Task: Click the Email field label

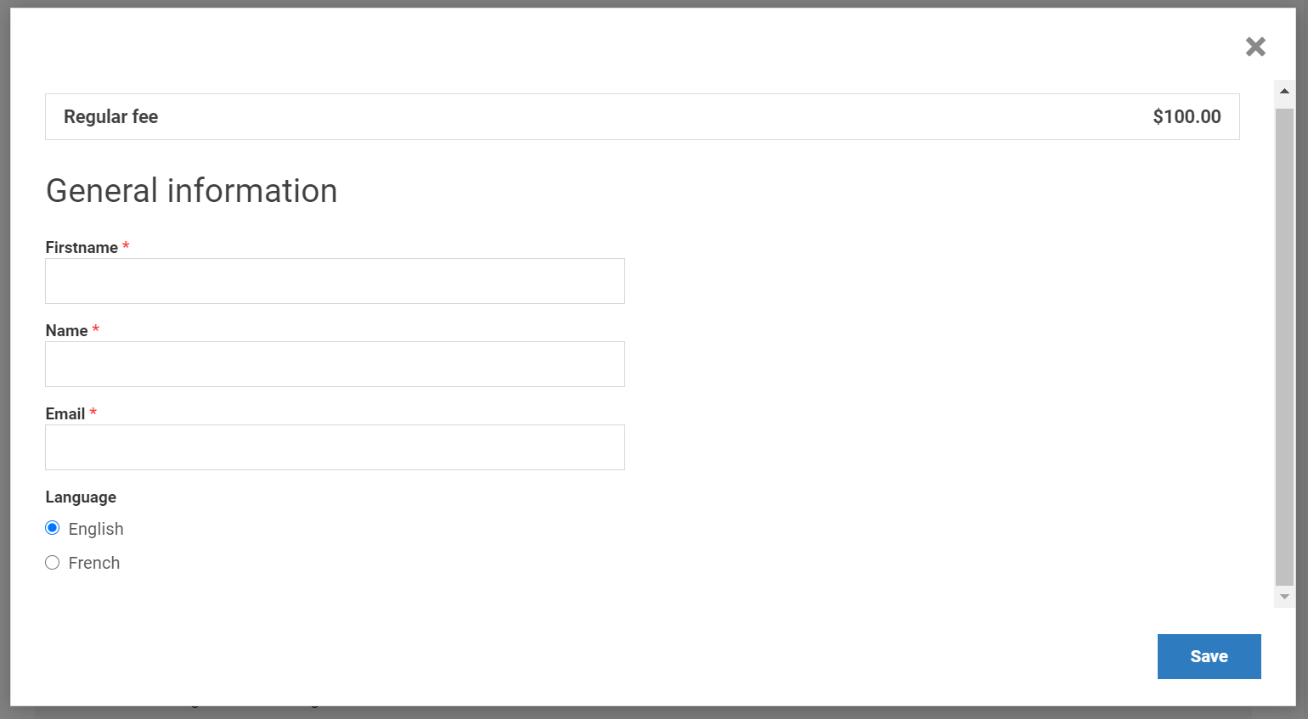Action: 65,414
